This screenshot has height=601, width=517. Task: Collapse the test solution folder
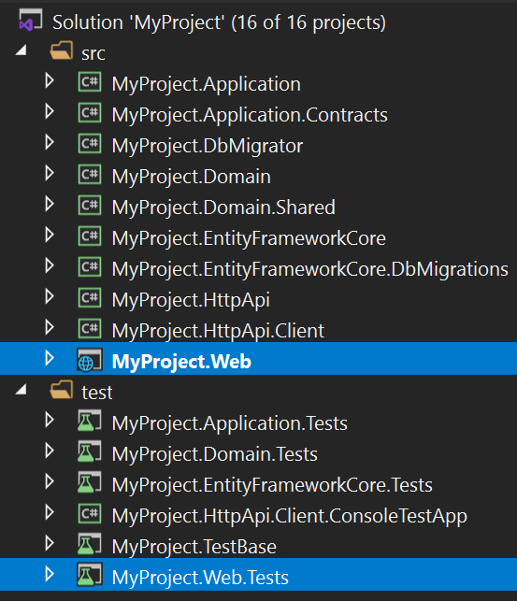click(x=22, y=390)
